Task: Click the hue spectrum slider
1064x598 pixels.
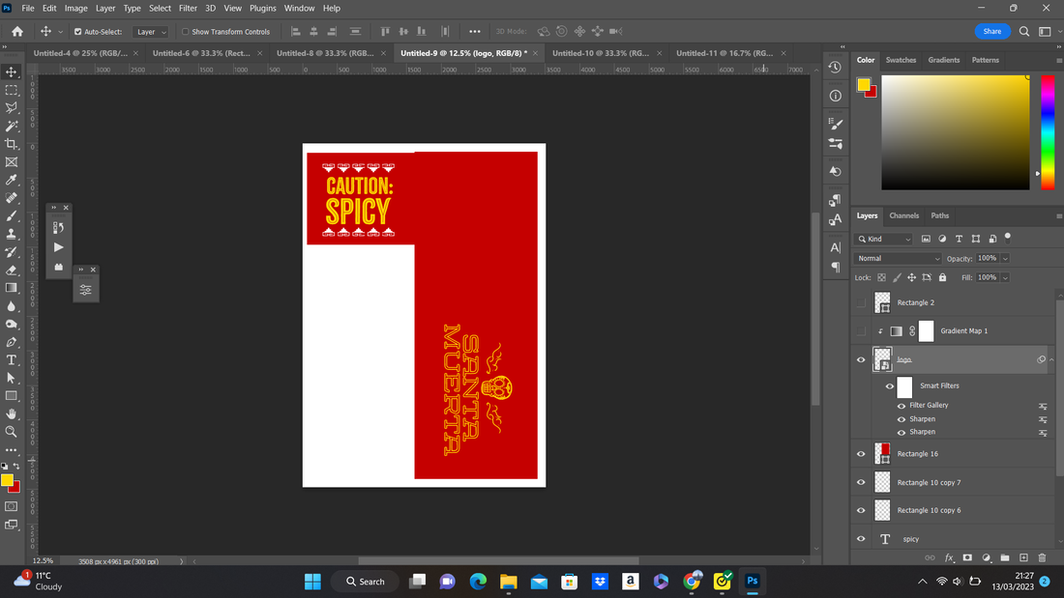Action: (x=1048, y=132)
